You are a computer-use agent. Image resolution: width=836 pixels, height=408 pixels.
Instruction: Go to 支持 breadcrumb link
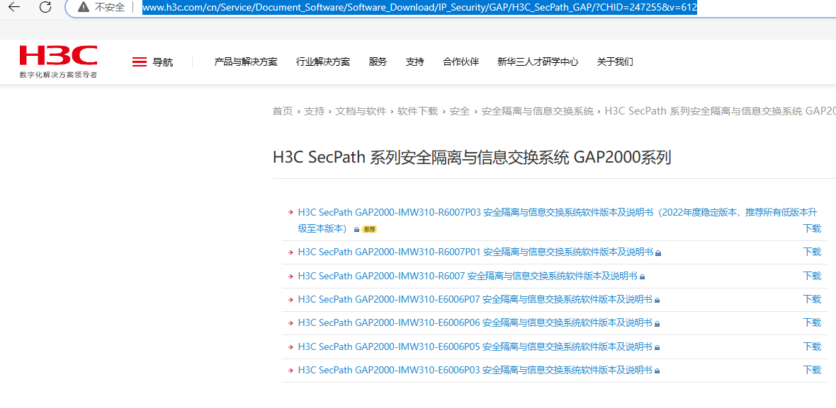click(x=314, y=111)
